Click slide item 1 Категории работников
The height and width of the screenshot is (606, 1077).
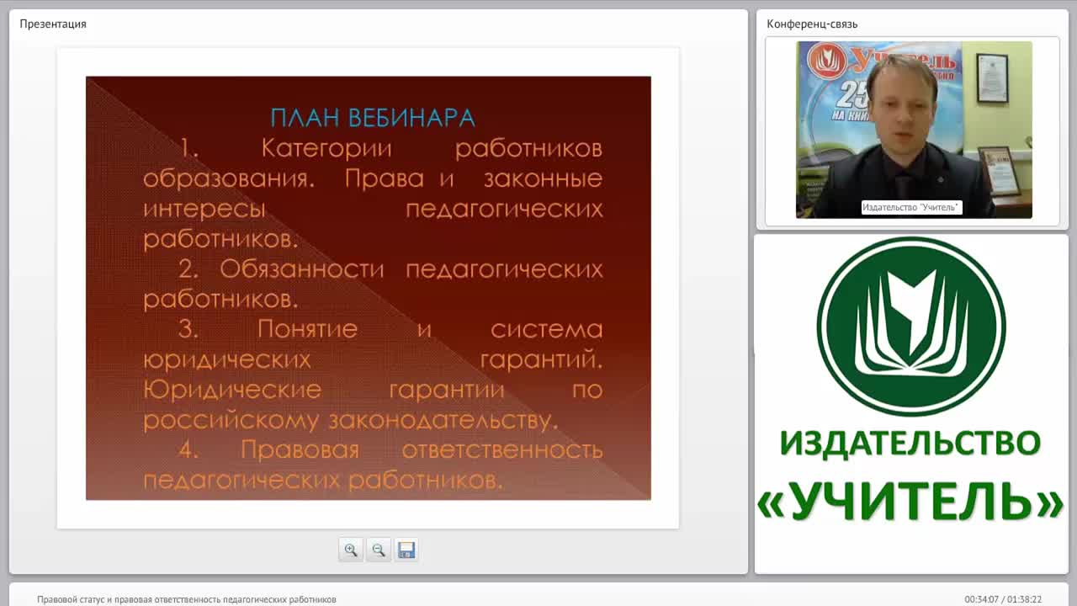click(x=373, y=193)
